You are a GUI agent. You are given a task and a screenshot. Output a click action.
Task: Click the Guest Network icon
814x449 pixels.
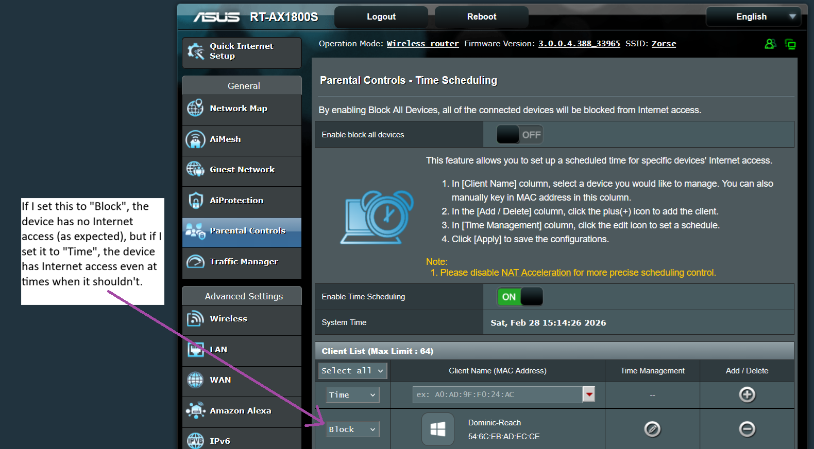[195, 169]
